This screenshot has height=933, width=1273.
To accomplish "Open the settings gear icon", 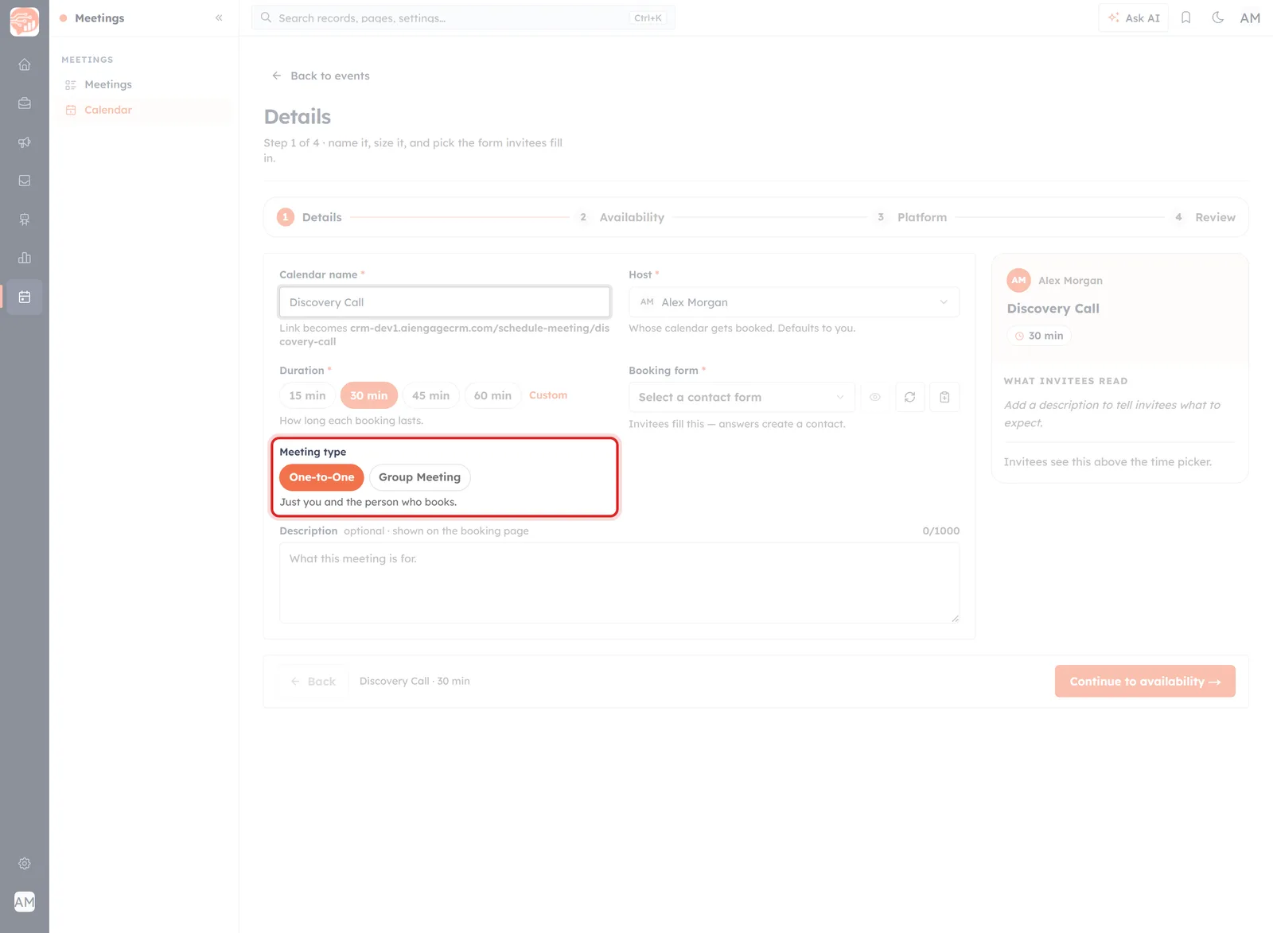I will (25, 863).
